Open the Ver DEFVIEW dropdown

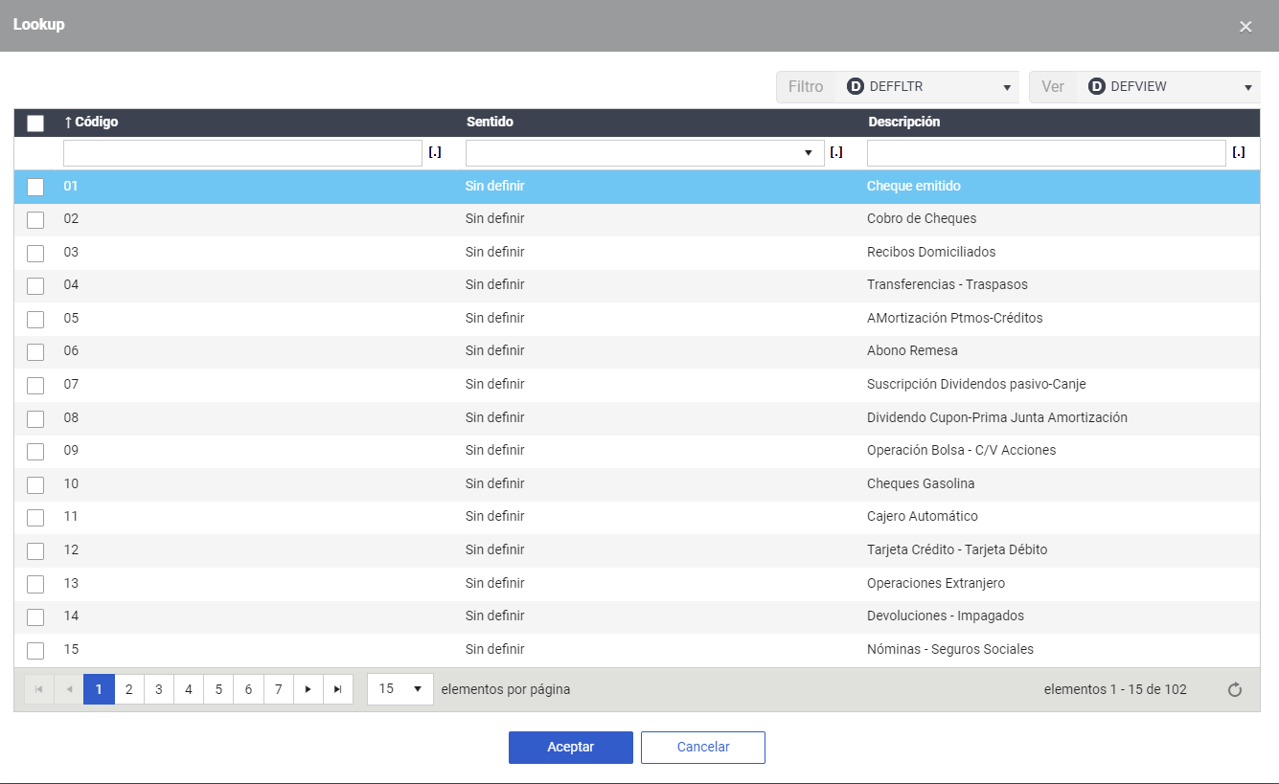pos(1168,87)
